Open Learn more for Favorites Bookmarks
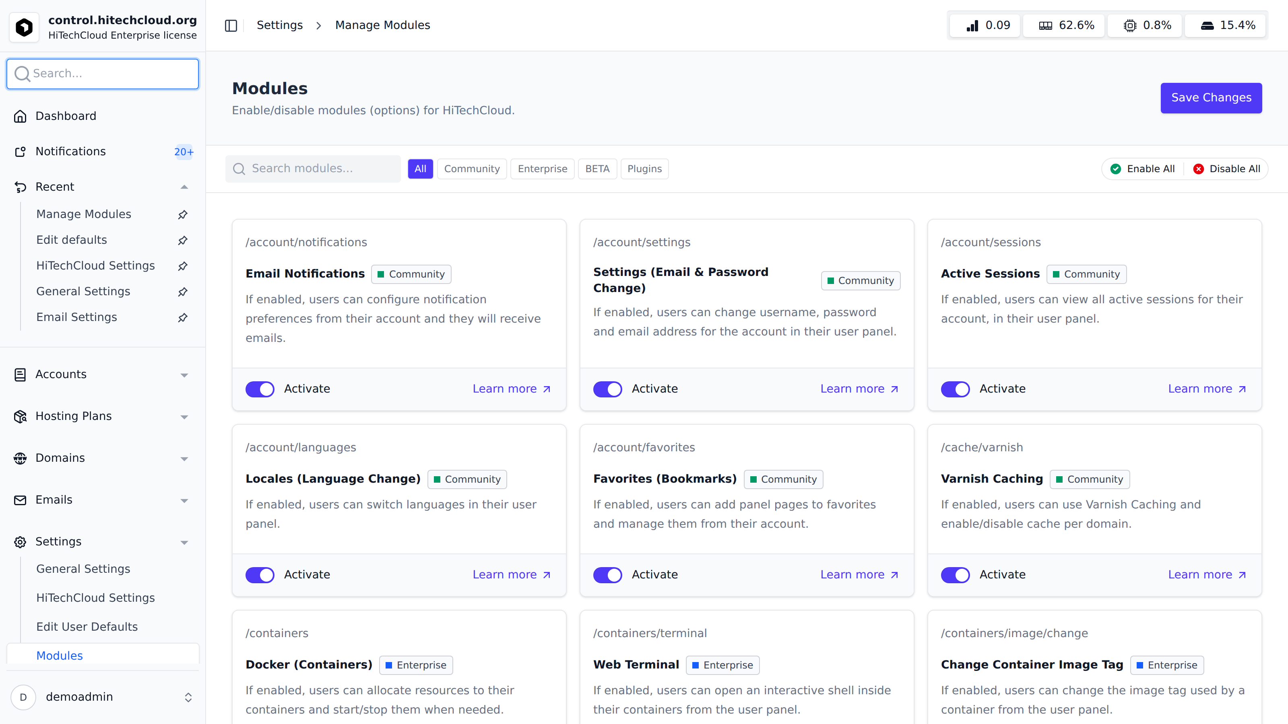1288x724 pixels. tap(859, 575)
